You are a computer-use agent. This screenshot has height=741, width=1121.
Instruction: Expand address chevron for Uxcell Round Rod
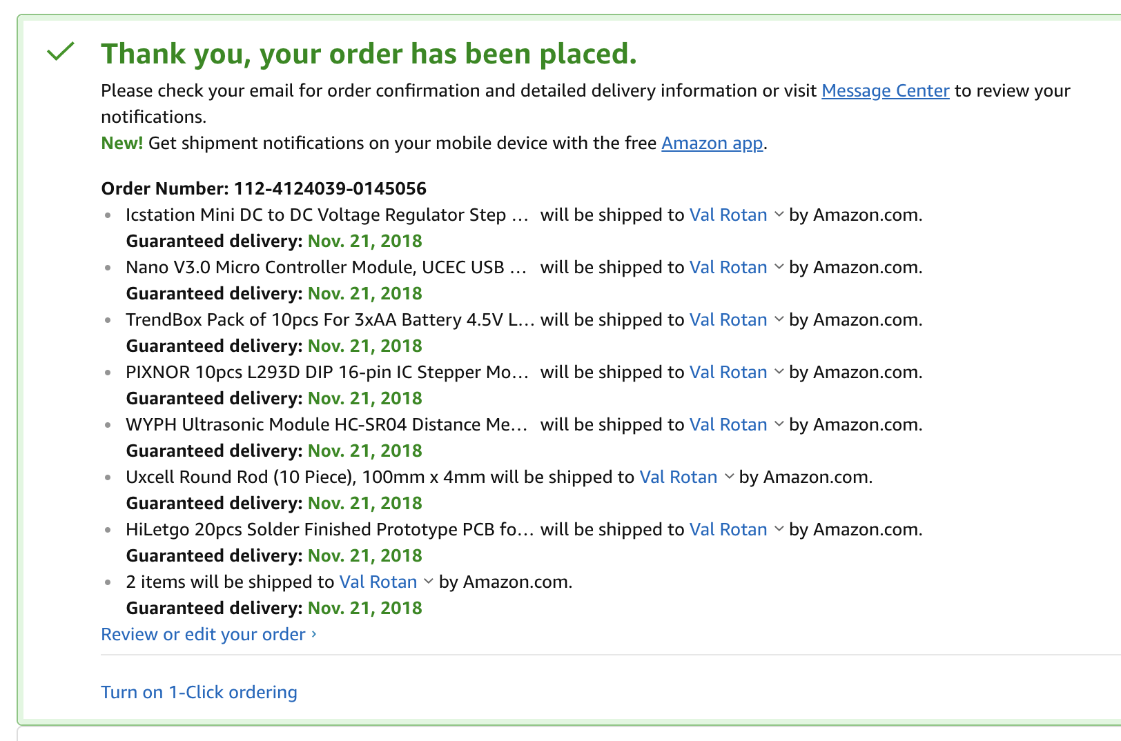tap(729, 477)
